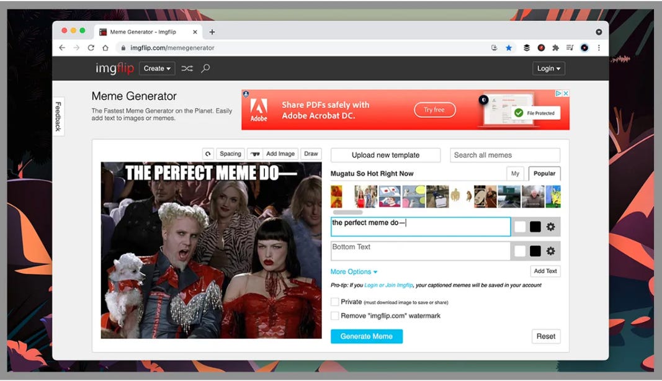Click the Add Image button
The width and height of the screenshot is (662, 381).
(x=280, y=154)
